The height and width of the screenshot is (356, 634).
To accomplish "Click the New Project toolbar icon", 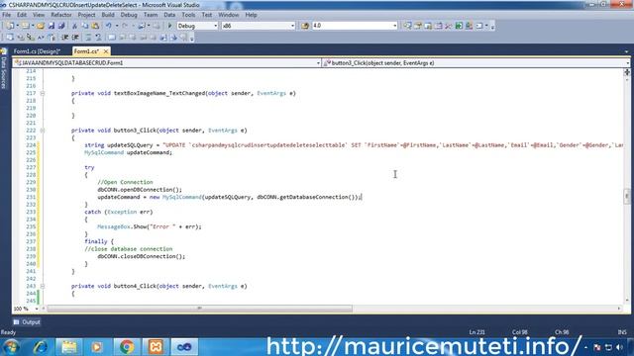I will tap(10, 26).
